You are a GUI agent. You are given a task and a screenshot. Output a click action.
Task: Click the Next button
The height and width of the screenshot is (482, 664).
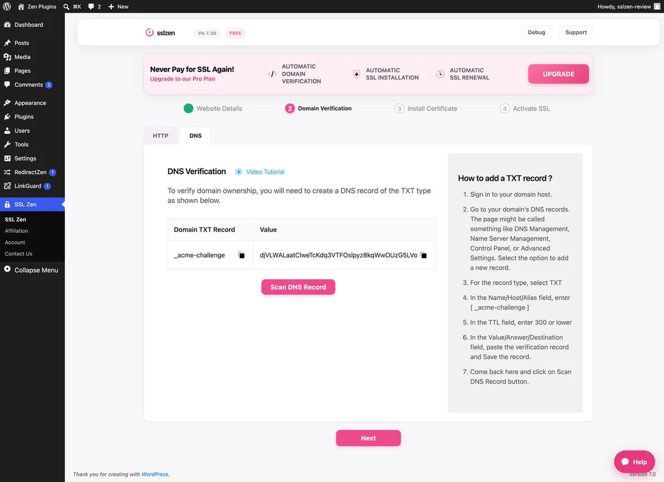tap(369, 438)
